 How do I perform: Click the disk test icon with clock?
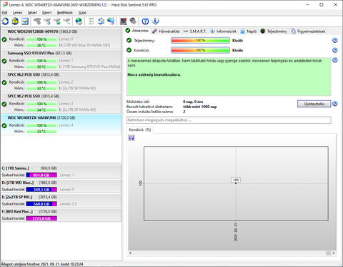47,21
